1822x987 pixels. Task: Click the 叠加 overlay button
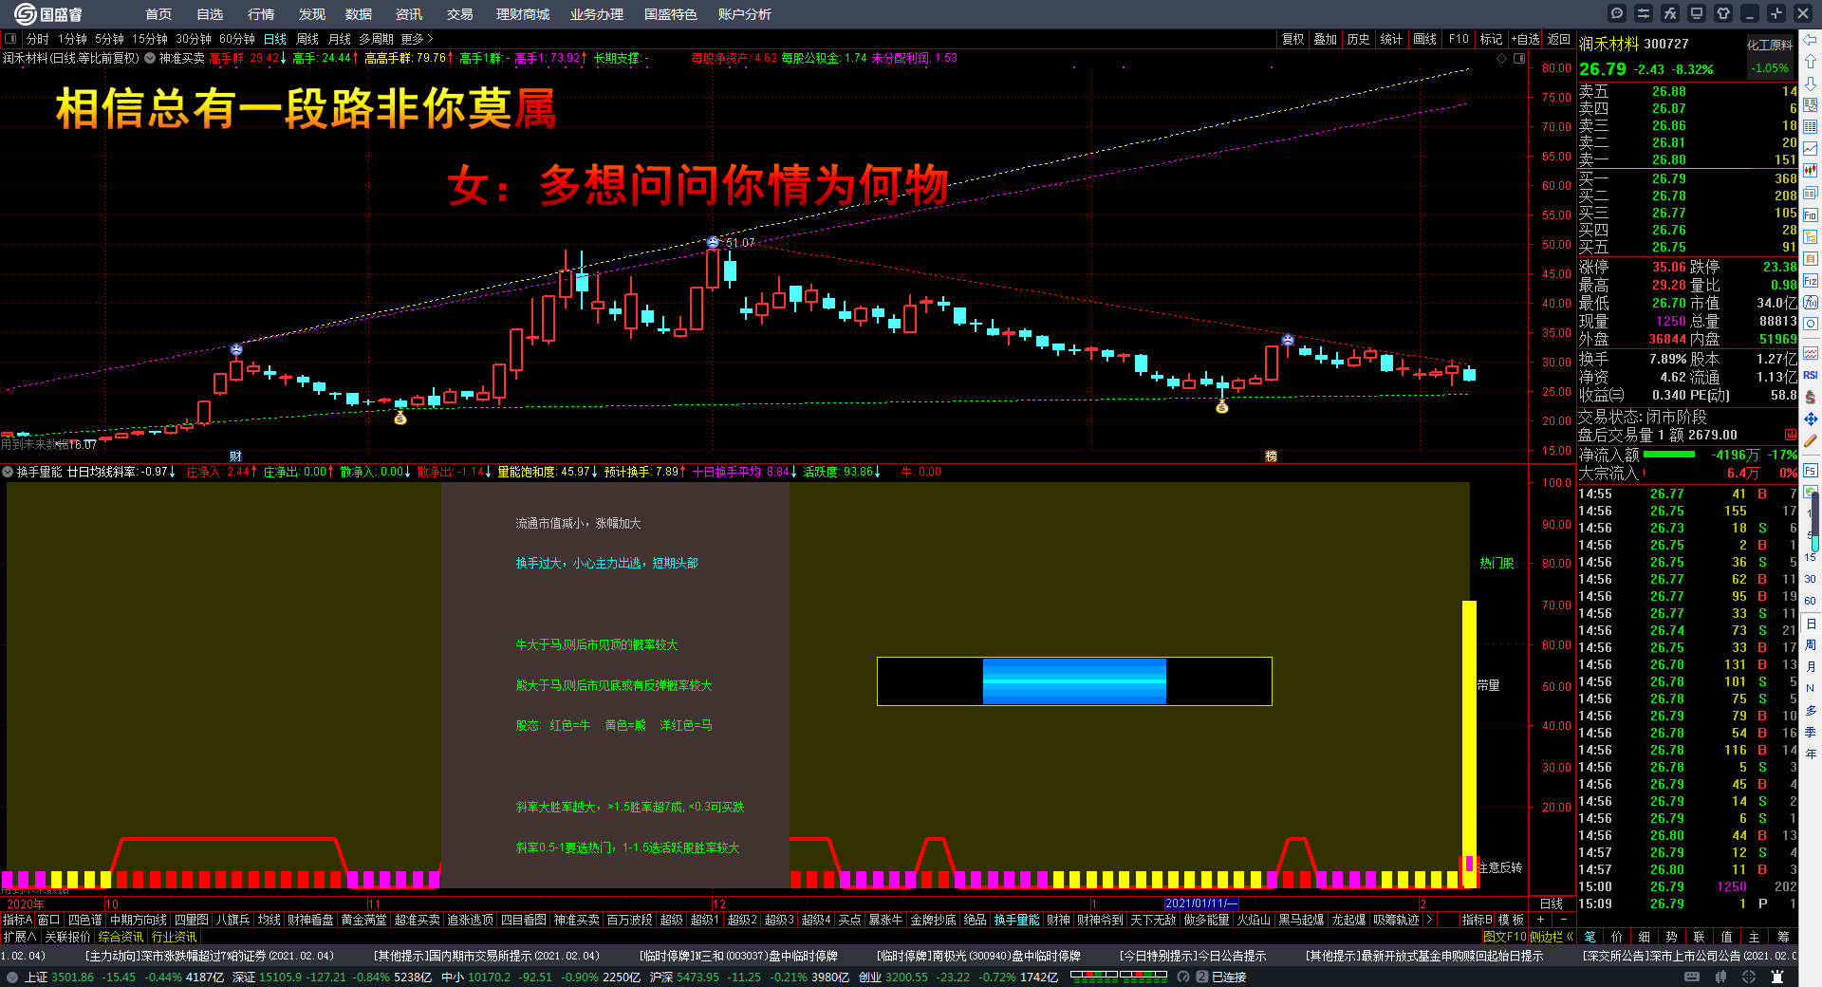click(x=1325, y=39)
